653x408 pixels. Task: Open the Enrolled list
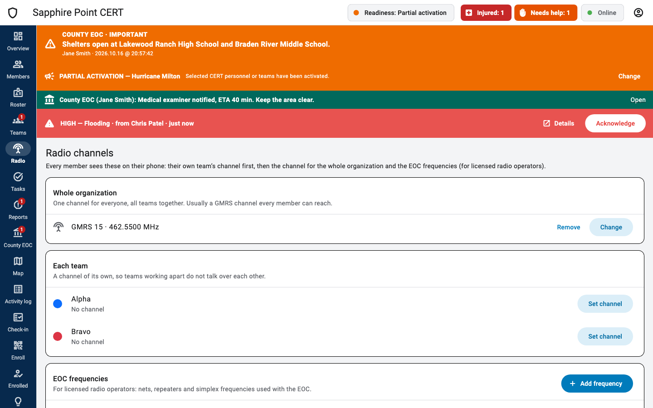pos(18,379)
